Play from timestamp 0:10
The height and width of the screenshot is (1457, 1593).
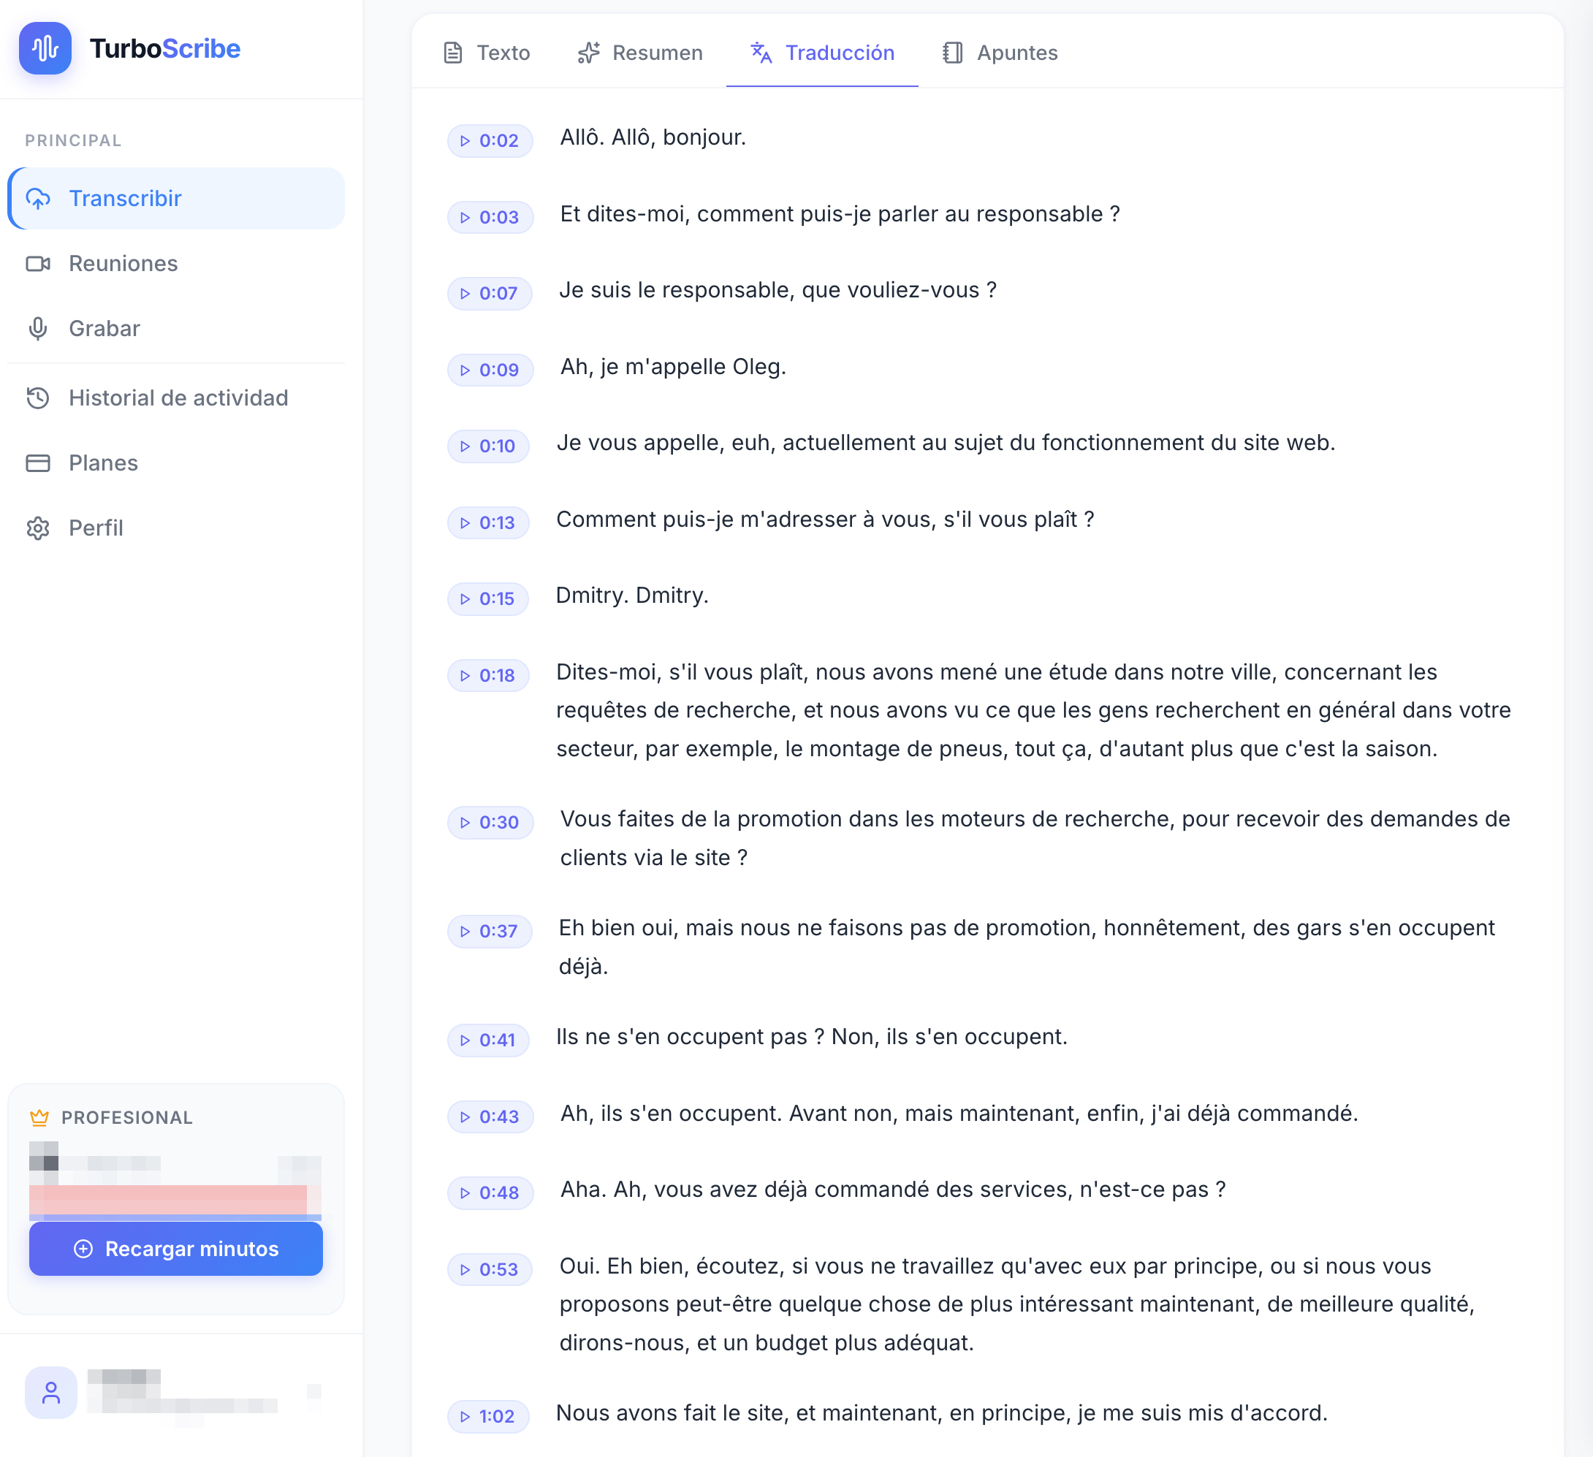488,446
